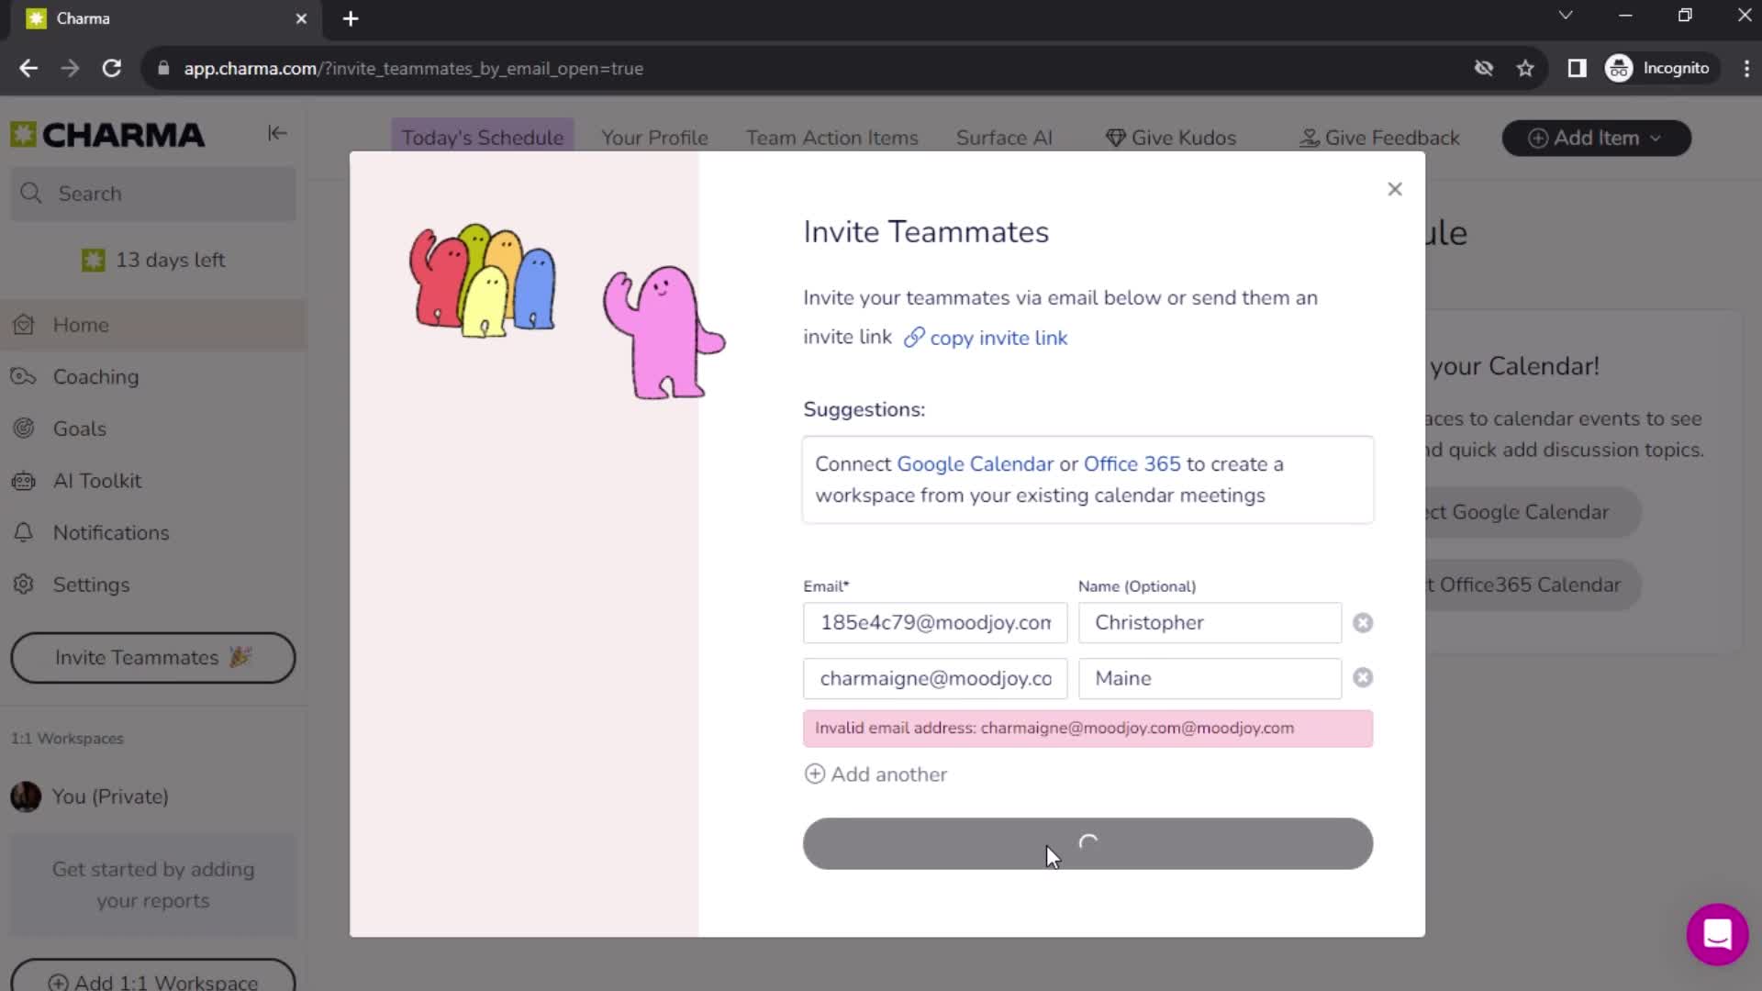
Task: Collapse the Charma sidebar
Action: coord(277,134)
